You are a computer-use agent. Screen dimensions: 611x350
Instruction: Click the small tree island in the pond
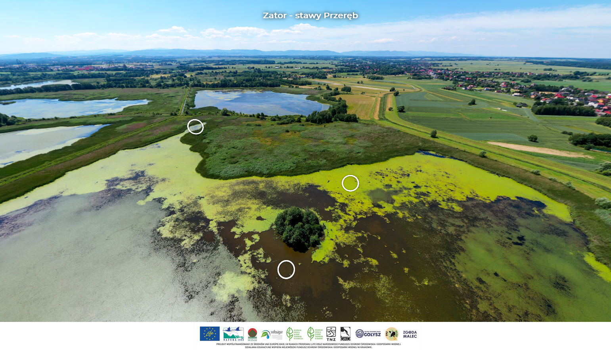[299, 228]
